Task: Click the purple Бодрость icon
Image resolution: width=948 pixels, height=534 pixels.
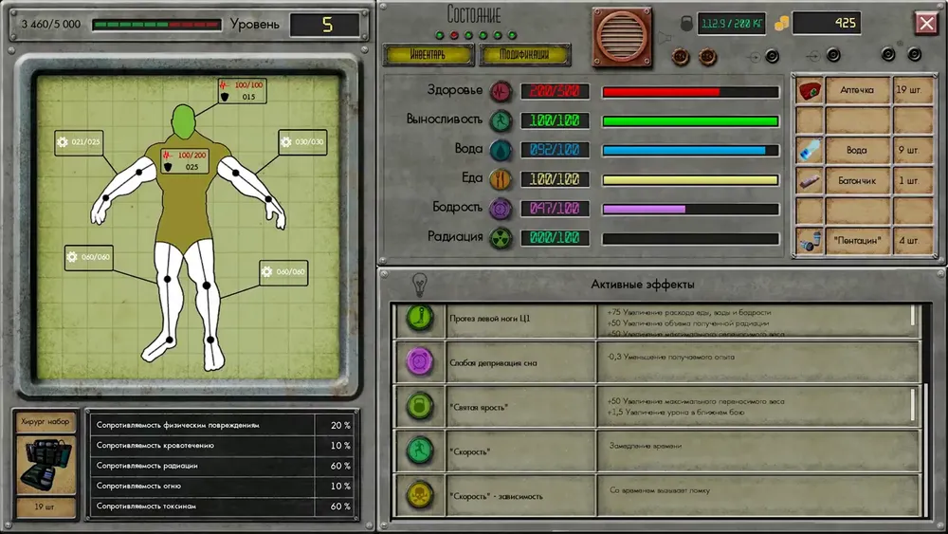Action: coord(501,209)
